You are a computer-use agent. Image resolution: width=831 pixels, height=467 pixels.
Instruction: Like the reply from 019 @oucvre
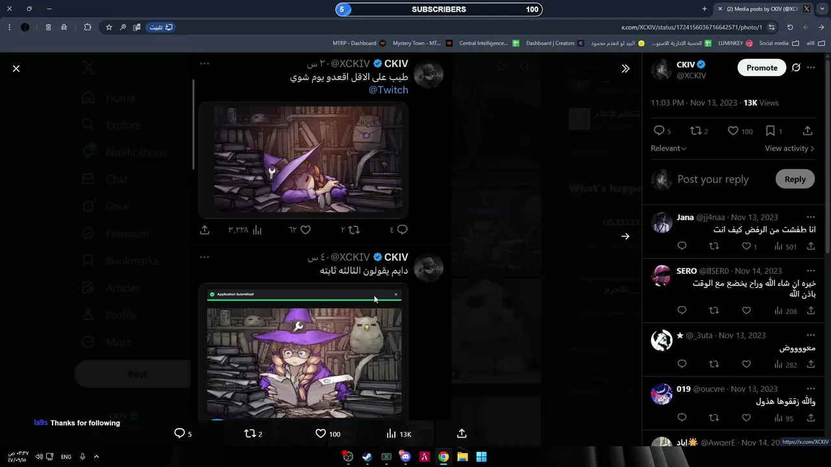coord(747,418)
